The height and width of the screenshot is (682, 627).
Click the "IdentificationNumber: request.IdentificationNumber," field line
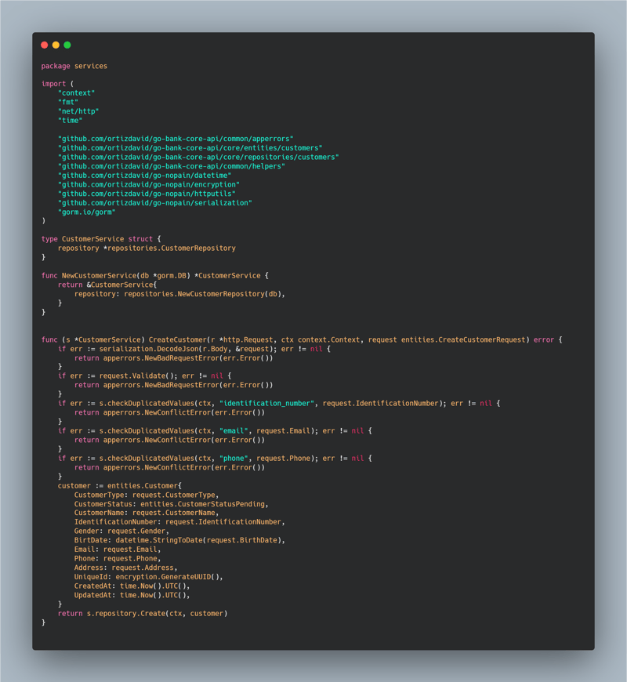point(180,522)
